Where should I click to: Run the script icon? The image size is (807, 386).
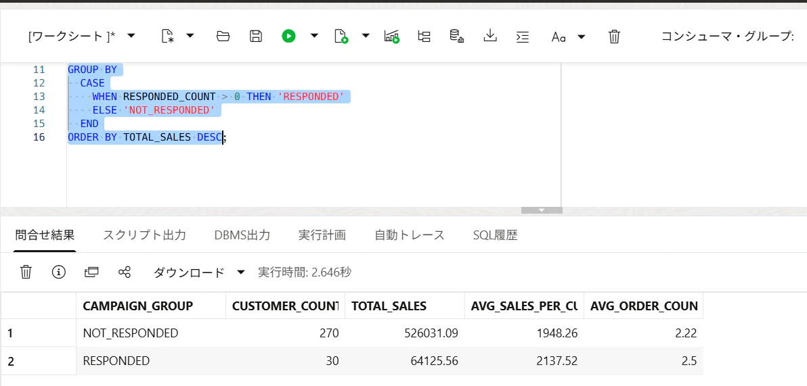point(341,36)
